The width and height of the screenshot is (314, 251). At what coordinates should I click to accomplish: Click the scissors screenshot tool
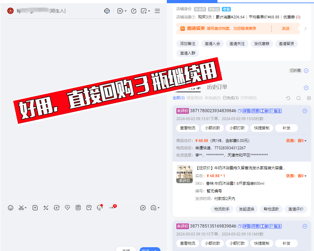click(x=21, y=208)
